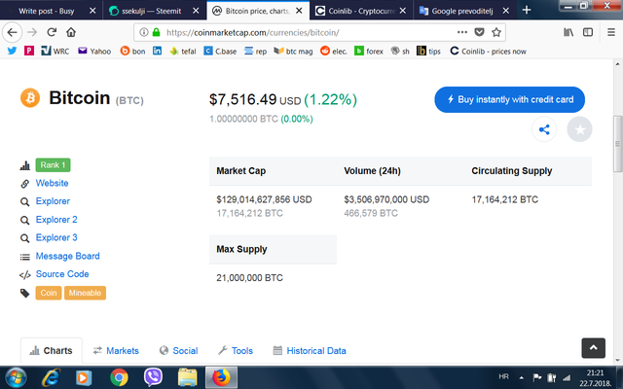Switch to the Social tab
The width and height of the screenshot is (623, 389).
[x=178, y=351]
